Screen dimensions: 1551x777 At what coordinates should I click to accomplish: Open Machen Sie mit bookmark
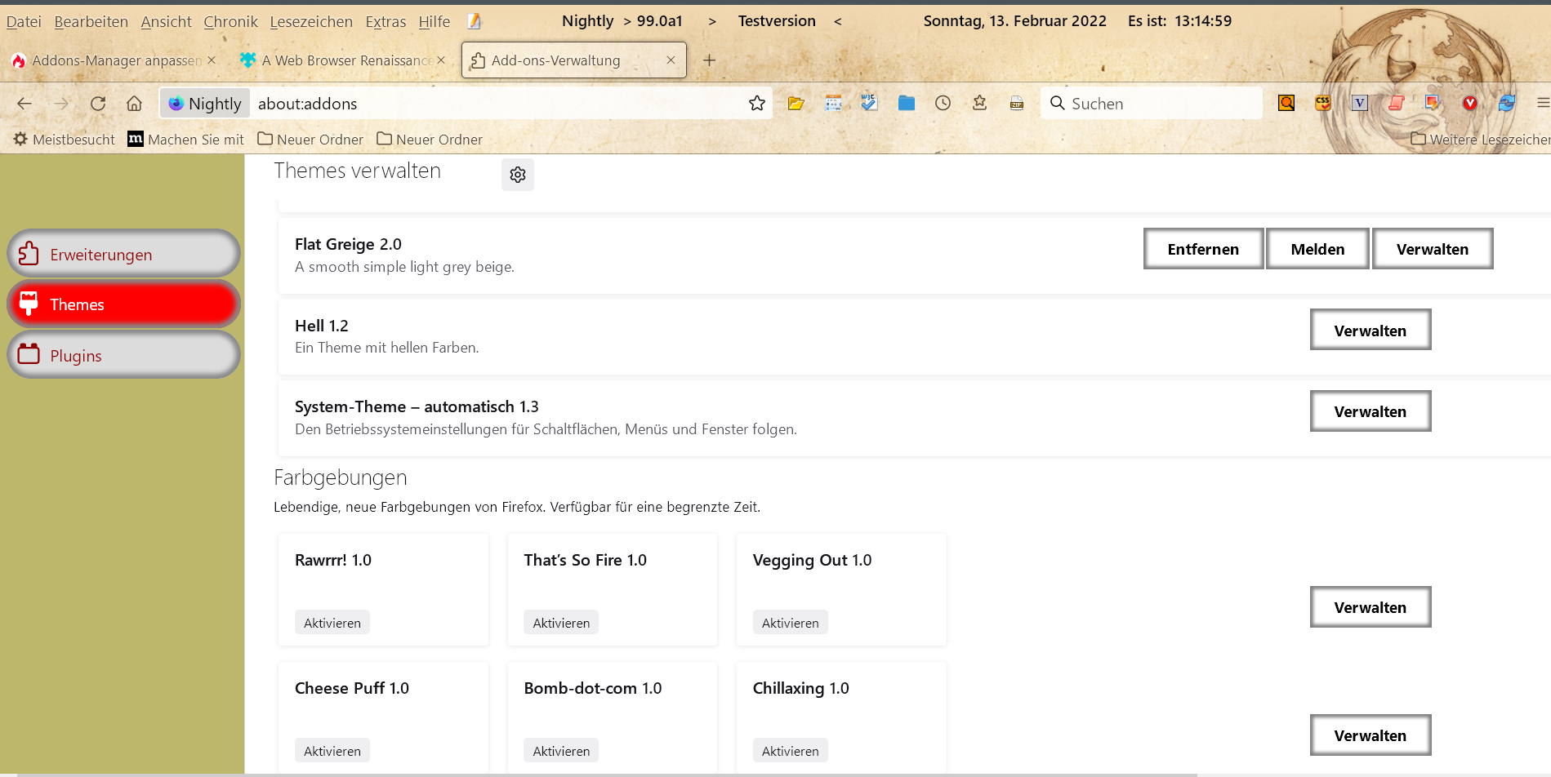pos(186,140)
